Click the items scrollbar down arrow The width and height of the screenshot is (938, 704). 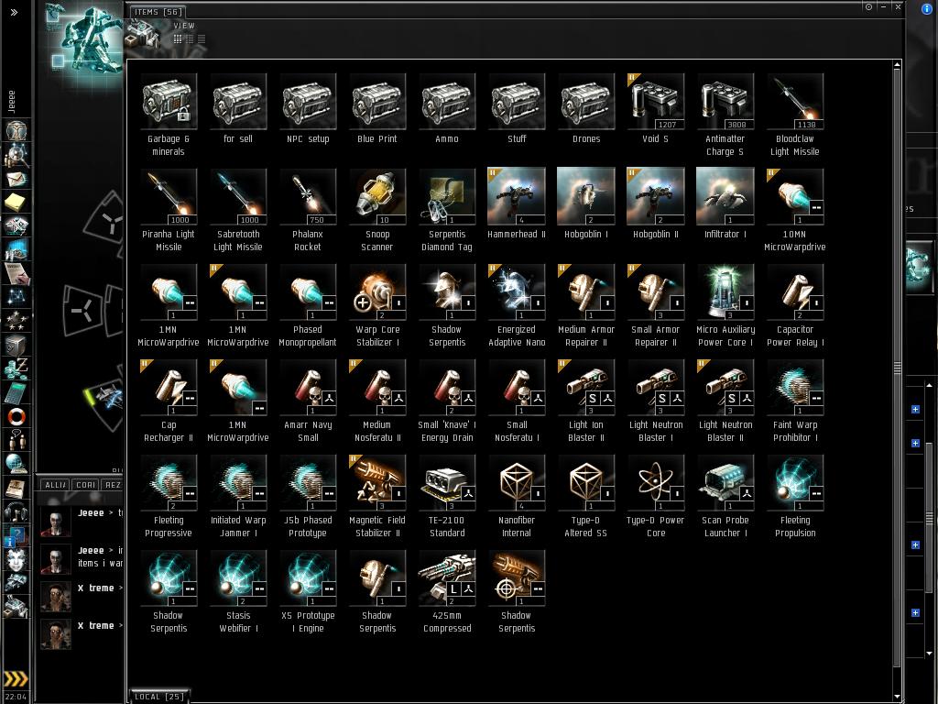pyautogui.click(x=897, y=697)
